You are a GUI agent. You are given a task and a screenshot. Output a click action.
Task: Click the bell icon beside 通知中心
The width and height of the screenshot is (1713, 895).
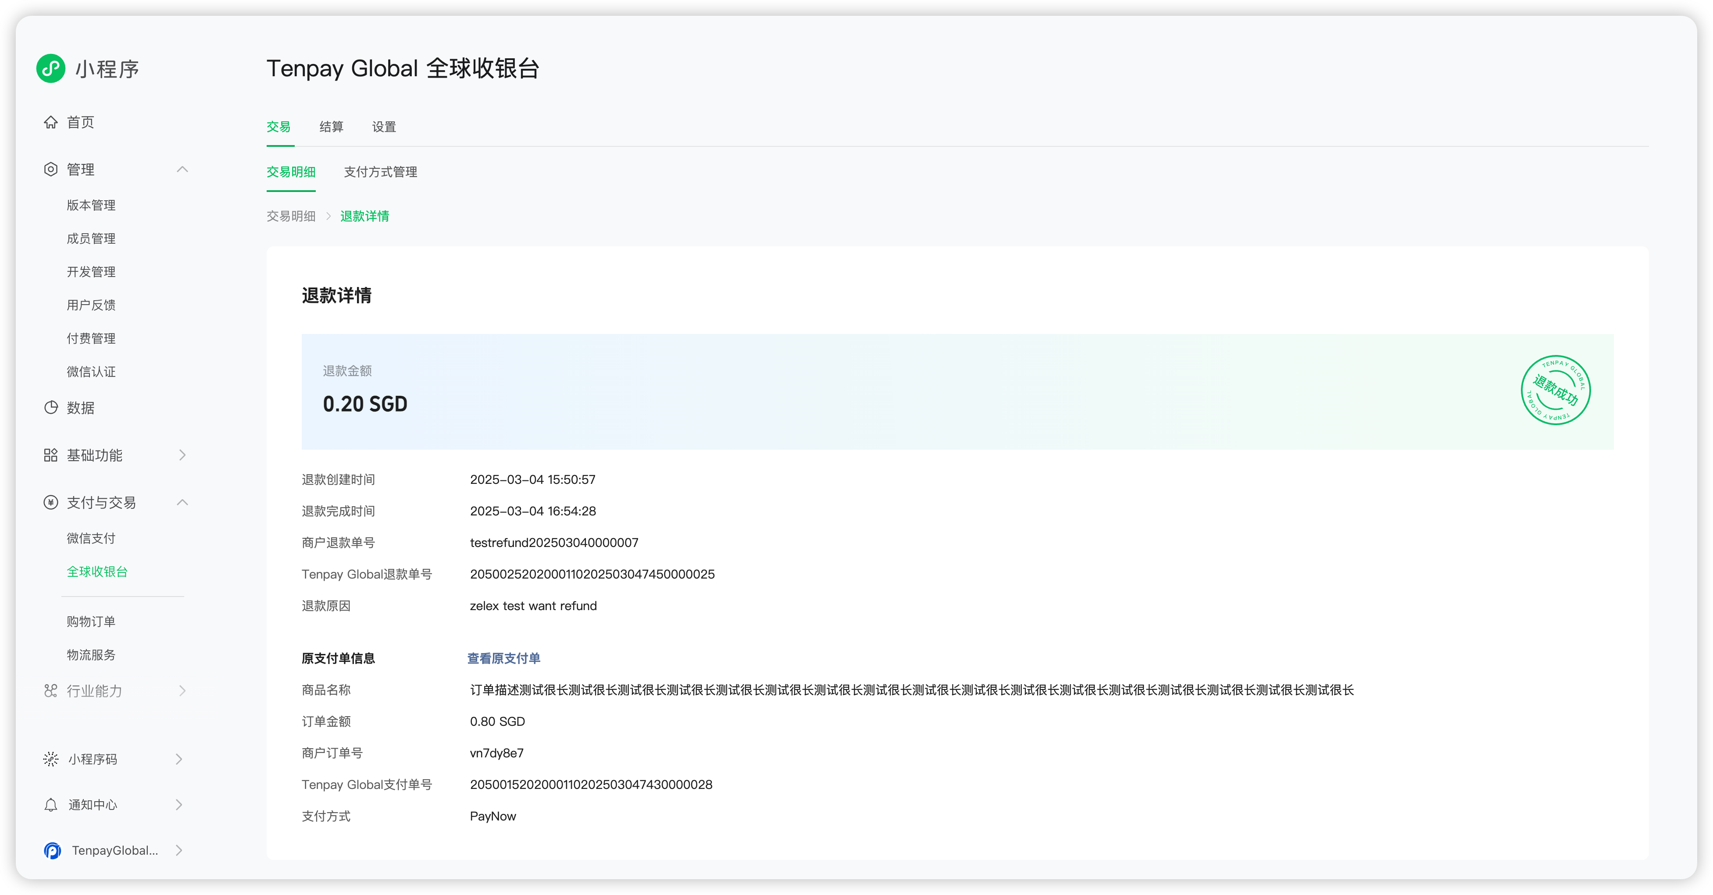click(x=50, y=805)
